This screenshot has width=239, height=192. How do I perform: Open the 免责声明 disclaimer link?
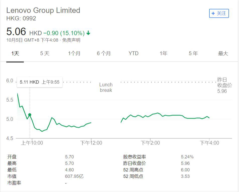[x=71, y=40]
